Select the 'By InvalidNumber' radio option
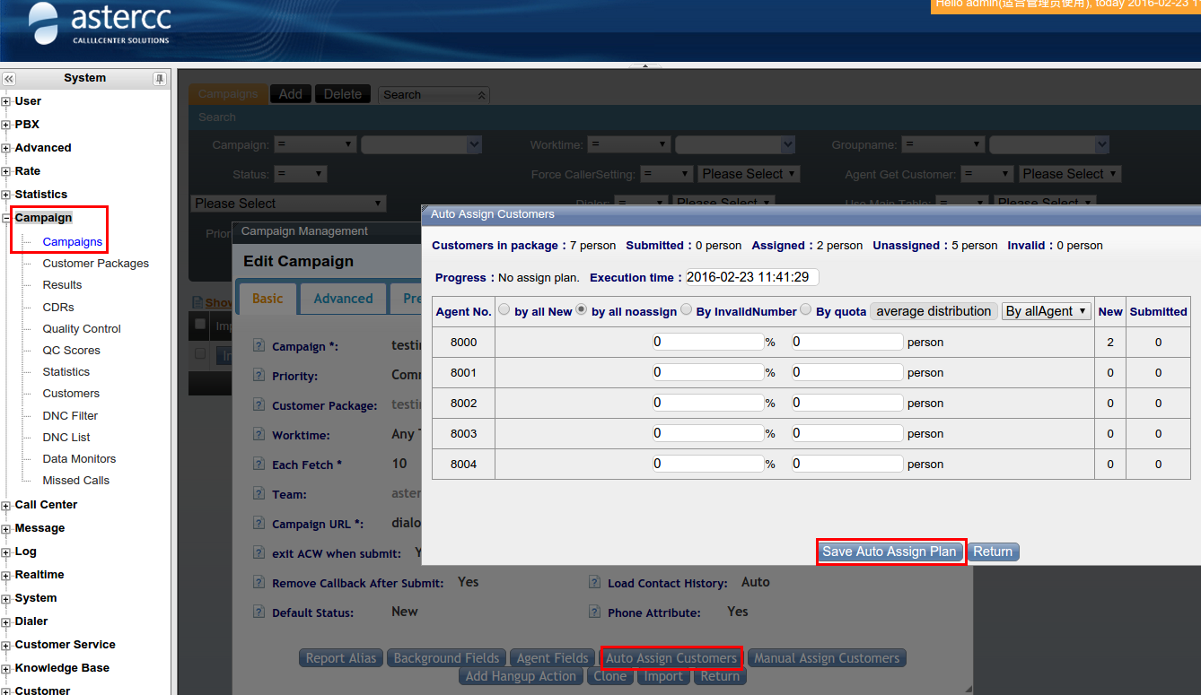This screenshot has height=695, width=1201. [x=686, y=310]
